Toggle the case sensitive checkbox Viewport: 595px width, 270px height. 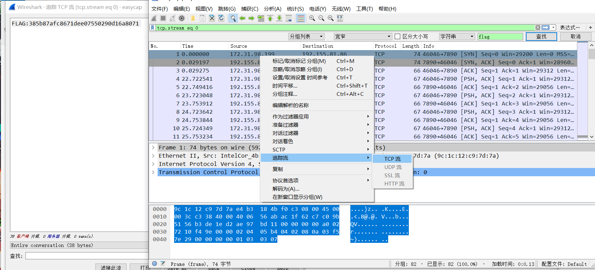point(397,36)
